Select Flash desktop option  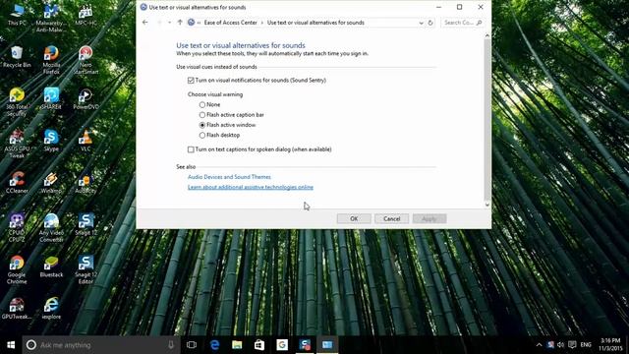pos(219,136)
